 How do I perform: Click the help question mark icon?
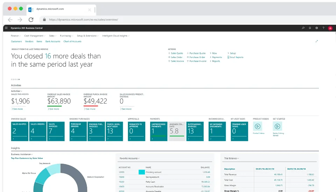pos(323,28)
